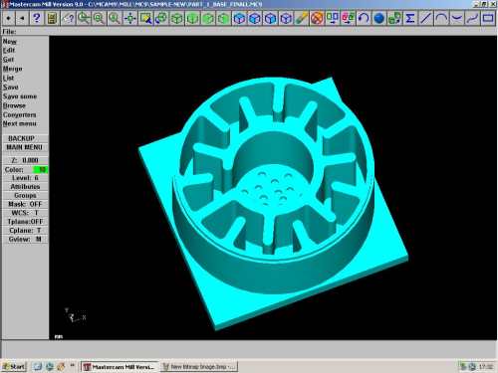Click Next menu entry
Viewport: 498px width, 373px height.
[x=20, y=123]
